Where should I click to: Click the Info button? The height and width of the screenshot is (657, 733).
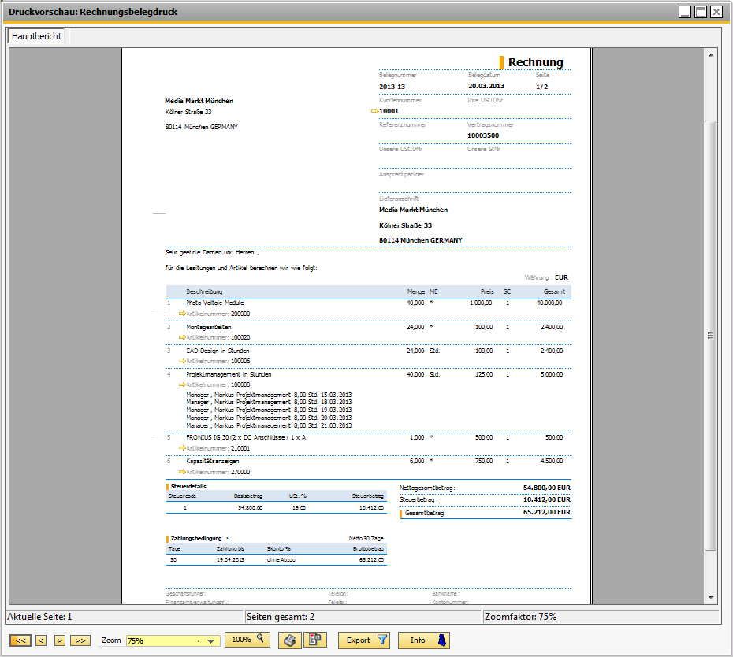pyautogui.click(x=423, y=640)
